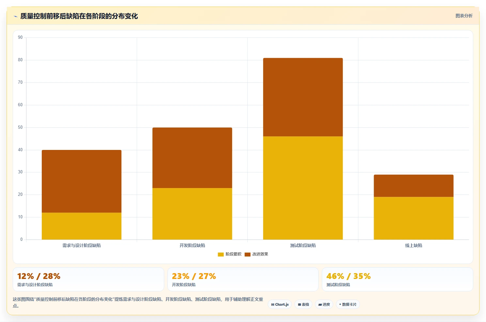This screenshot has height=322, width=486.
Task: Click the 需求与设计阶段缺陷 card caption
Action: 35,285
